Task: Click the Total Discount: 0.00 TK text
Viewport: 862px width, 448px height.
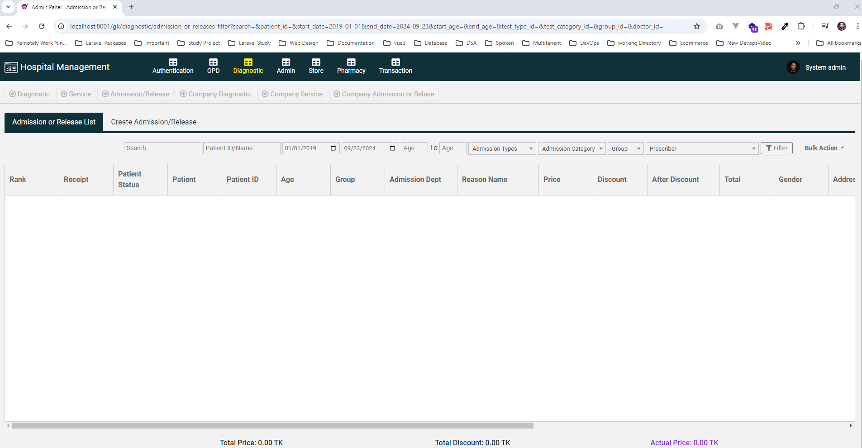Action: pos(472,443)
